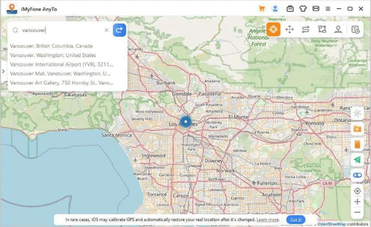The height and width of the screenshot is (227, 371).
Task: Open the toolbox briefcase icon
Action: point(290,9)
